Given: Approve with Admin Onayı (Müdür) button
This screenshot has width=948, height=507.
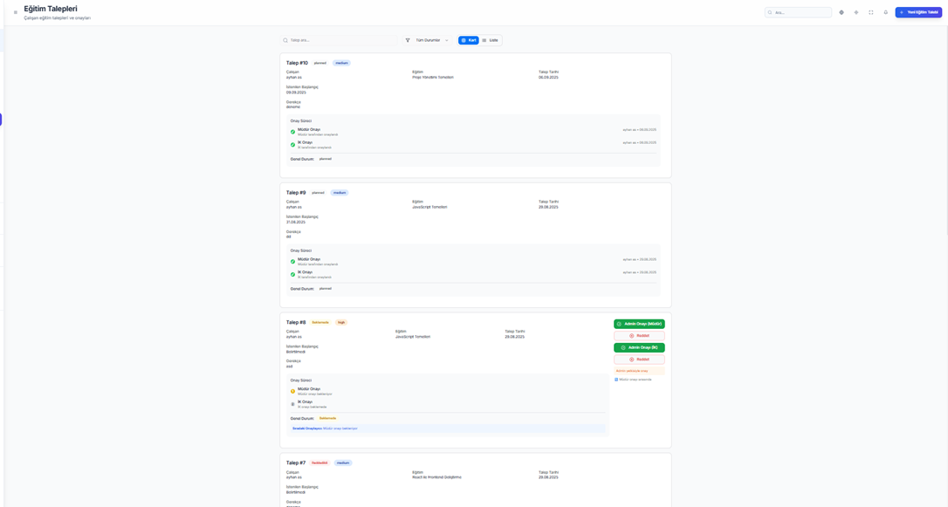Looking at the screenshot, I should coord(639,324).
